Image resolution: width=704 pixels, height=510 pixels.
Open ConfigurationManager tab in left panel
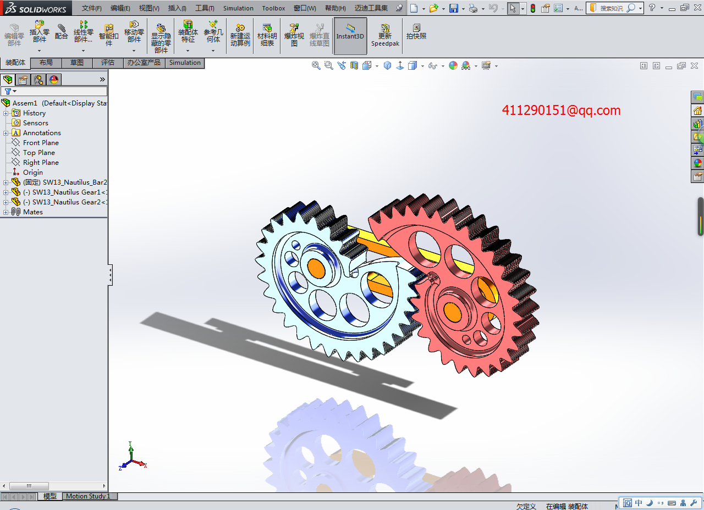coord(38,80)
